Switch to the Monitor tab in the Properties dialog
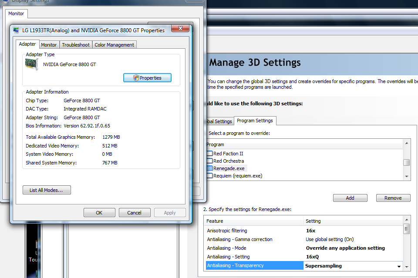Screen dimensions: 418x278 pyautogui.click(x=49, y=45)
